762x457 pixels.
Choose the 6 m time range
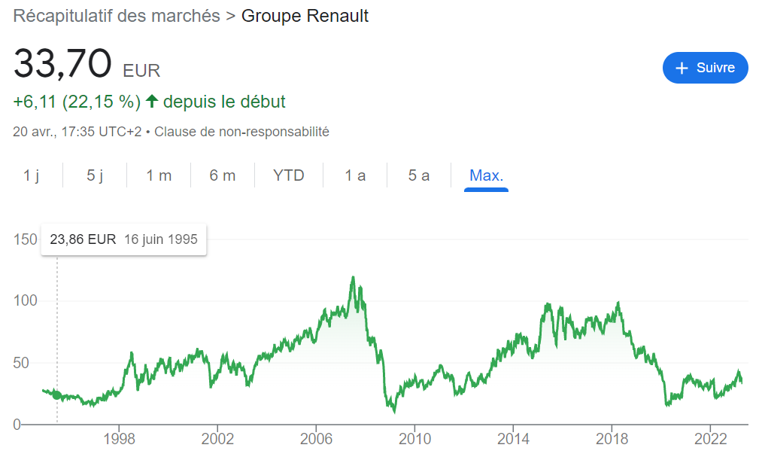(223, 175)
